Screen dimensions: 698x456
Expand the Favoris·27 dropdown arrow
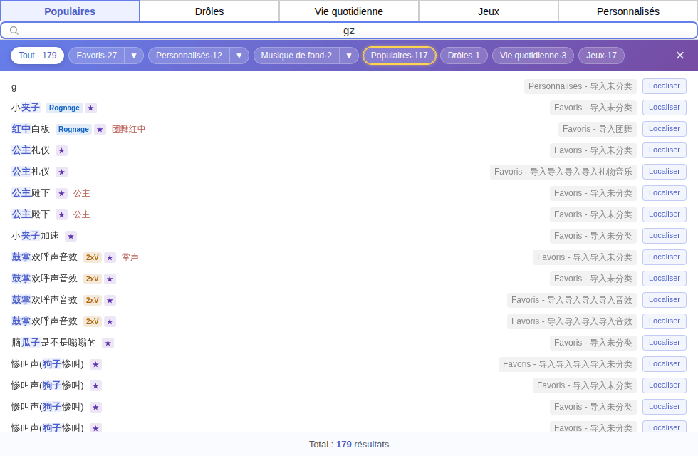point(134,56)
